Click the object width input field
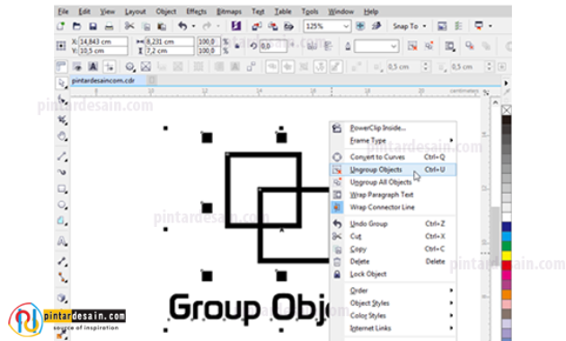This screenshot has width=566, height=341. [x=169, y=41]
